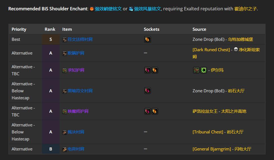Open the [Tribunal Chest] source link
This screenshot has height=160, width=274.
[208, 132]
